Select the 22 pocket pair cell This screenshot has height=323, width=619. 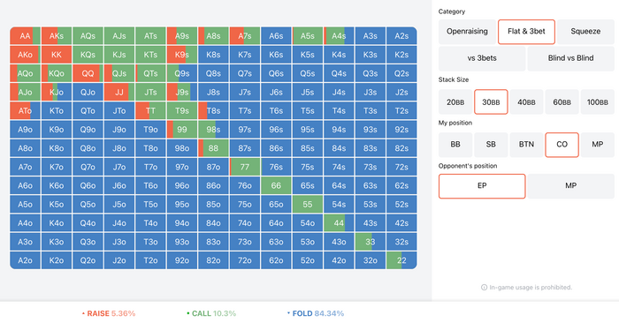[401, 260]
